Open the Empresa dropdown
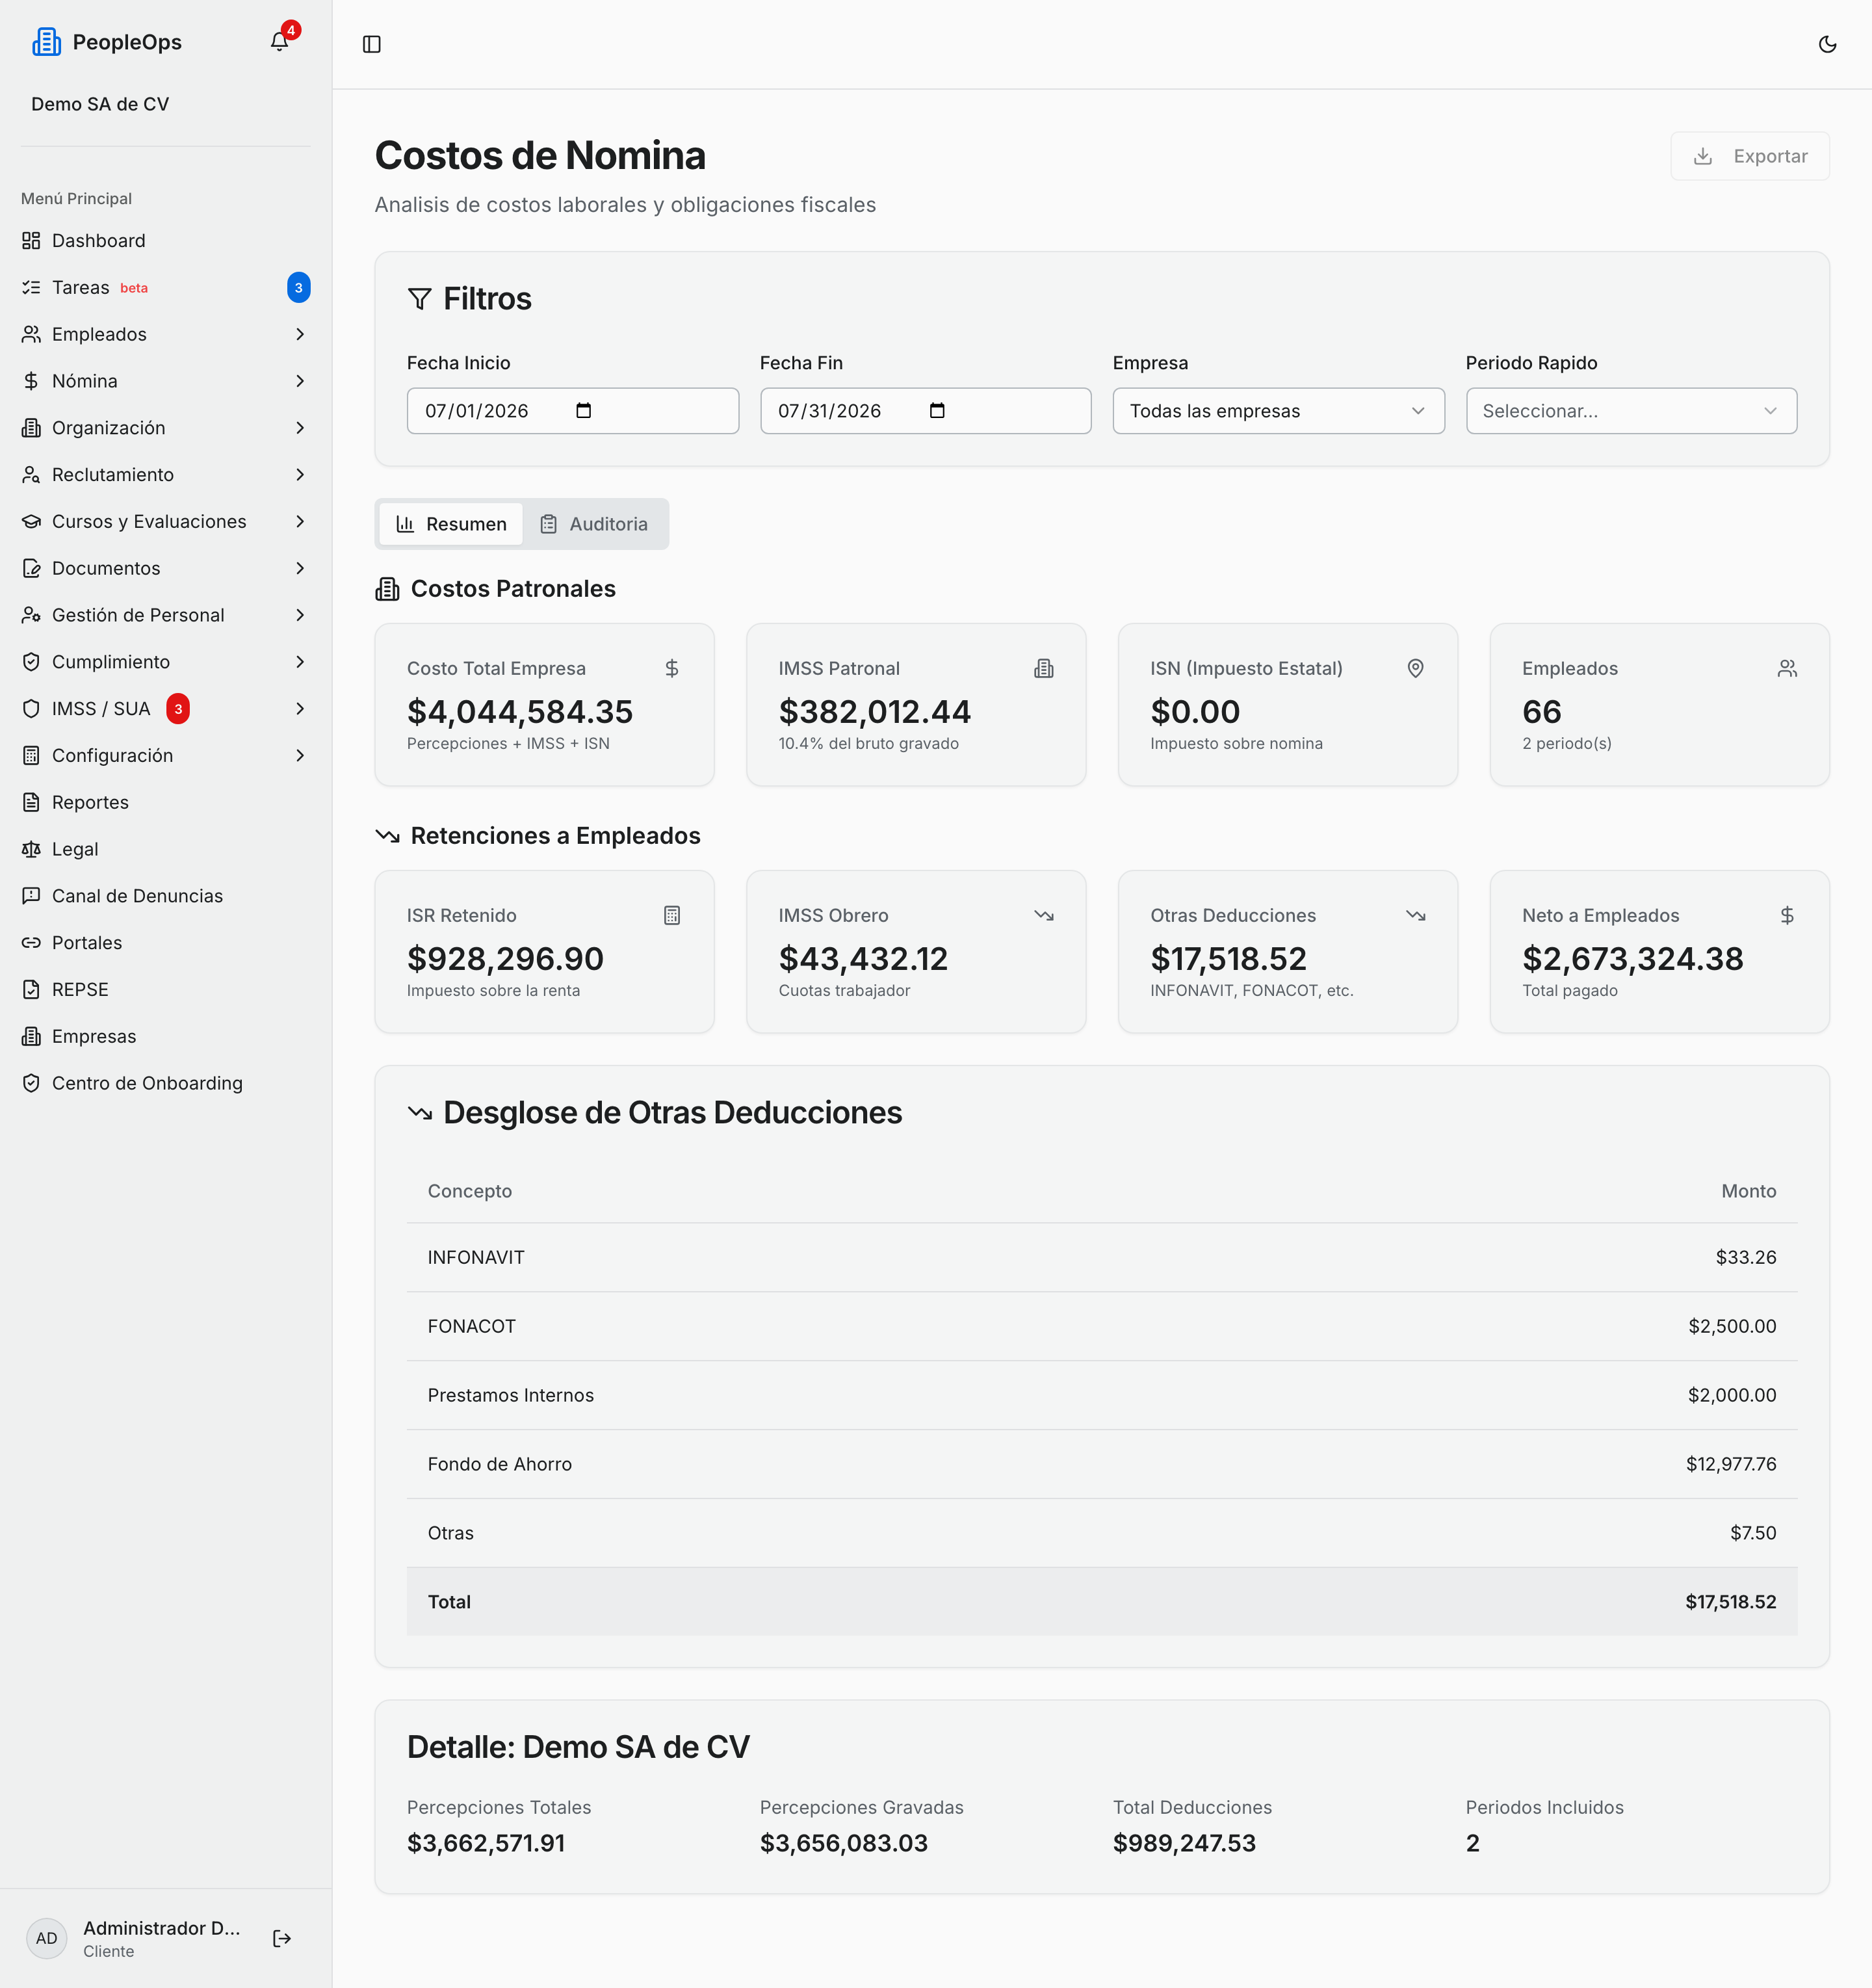1872x1988 pixels. point(1278,411)
